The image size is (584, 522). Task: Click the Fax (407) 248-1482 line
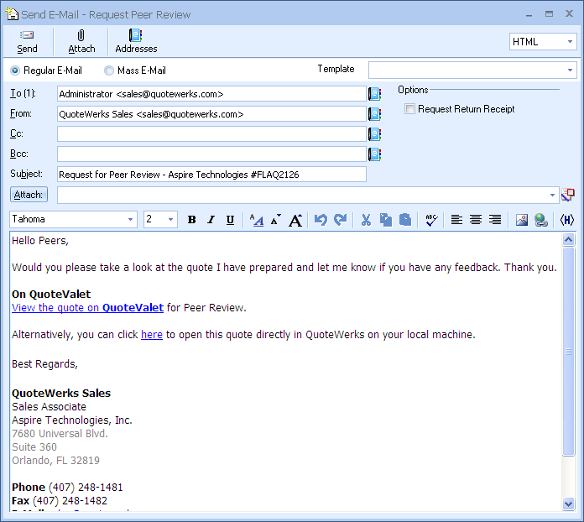[x=60, y=501]
